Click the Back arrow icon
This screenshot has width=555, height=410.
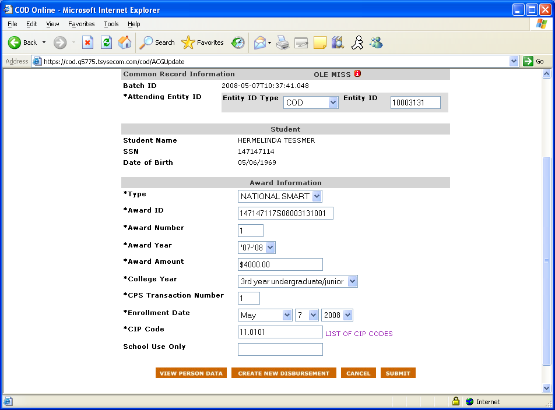[x=15, y=43]
